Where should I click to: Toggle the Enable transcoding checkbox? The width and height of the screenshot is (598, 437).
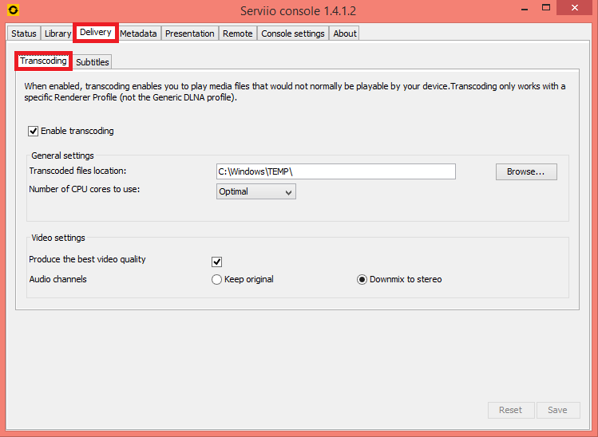(34, 131)
